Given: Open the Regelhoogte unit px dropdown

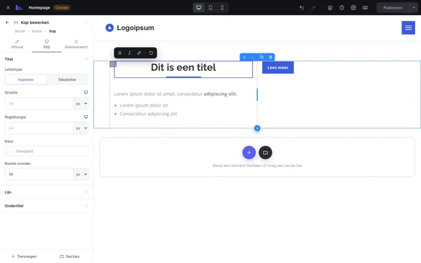Looking at the screenshot, I should pyautogui.click(x=81, y=128).
